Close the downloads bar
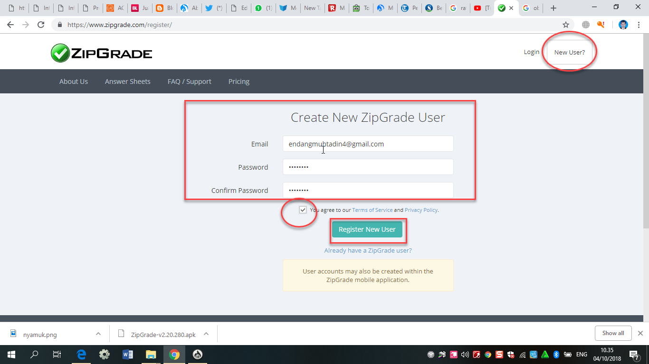 pyautogui.click(x=640, y=333)
